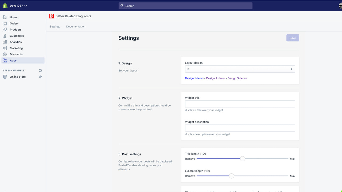This screenshot has height=192, width=342.
Task: Click inside the Widget title input field
Action: 240,104
